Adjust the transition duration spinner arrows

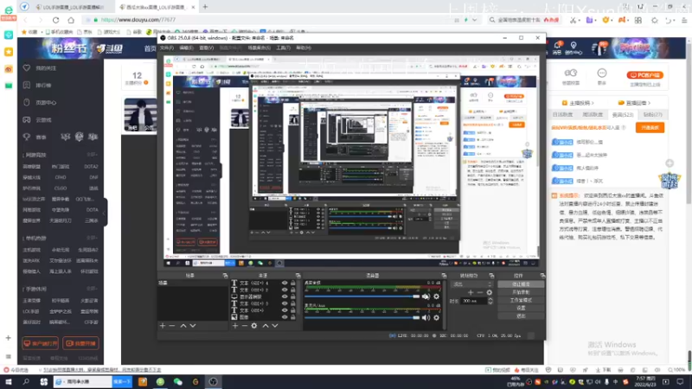[490, 301]
